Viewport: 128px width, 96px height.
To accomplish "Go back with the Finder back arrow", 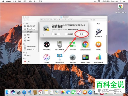I will pos(24,20).
